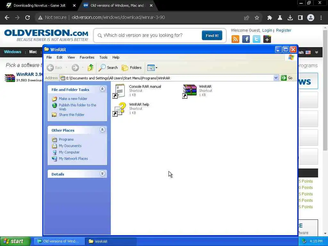Viewport: 328px width, 246px height.
Task: Close the Downloading Novetus tab
Action: coord(74,6)
